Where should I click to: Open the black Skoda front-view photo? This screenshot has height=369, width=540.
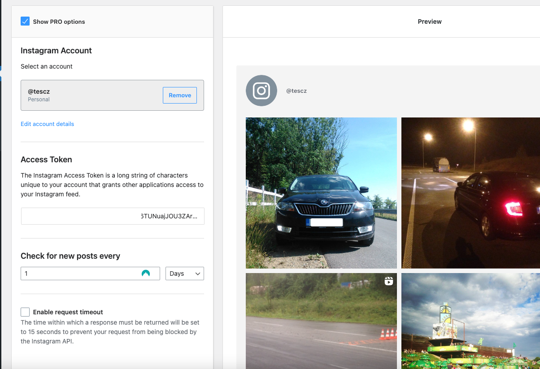(321, 193)
